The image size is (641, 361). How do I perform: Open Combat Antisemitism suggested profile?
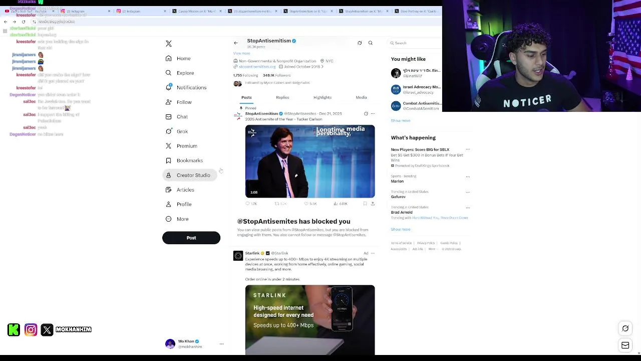tap(416, 106)
